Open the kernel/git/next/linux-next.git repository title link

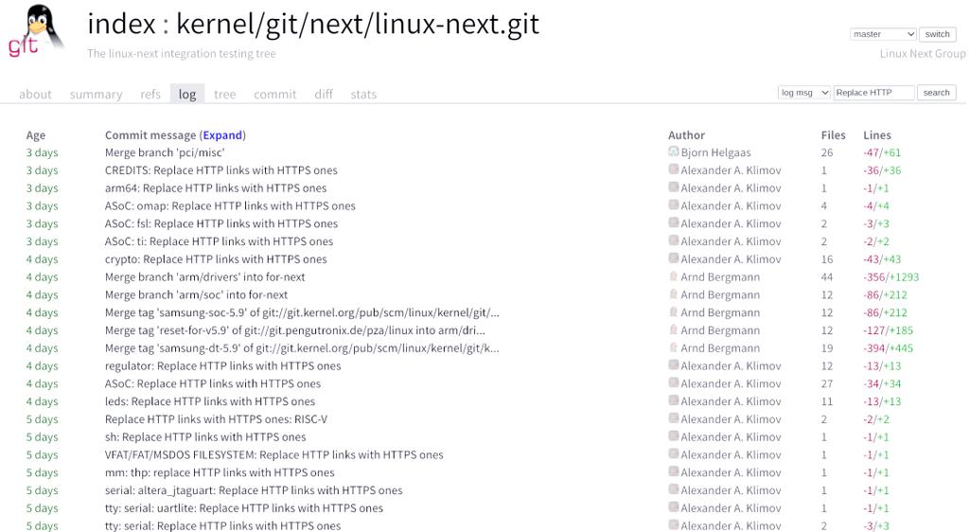pyautogui.click(x=358, y=24)
